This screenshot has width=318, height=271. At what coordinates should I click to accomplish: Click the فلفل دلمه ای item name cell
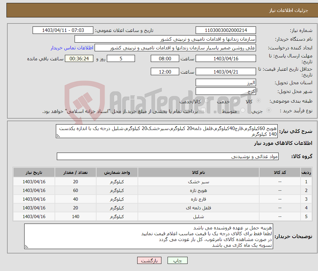coord(199,208)
